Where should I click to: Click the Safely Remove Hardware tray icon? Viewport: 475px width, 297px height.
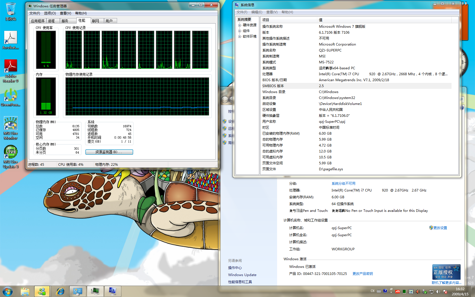tap(425, 292)
